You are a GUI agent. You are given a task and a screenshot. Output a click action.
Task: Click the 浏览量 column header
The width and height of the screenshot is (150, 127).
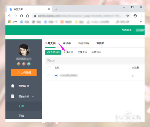click(135, 68)
